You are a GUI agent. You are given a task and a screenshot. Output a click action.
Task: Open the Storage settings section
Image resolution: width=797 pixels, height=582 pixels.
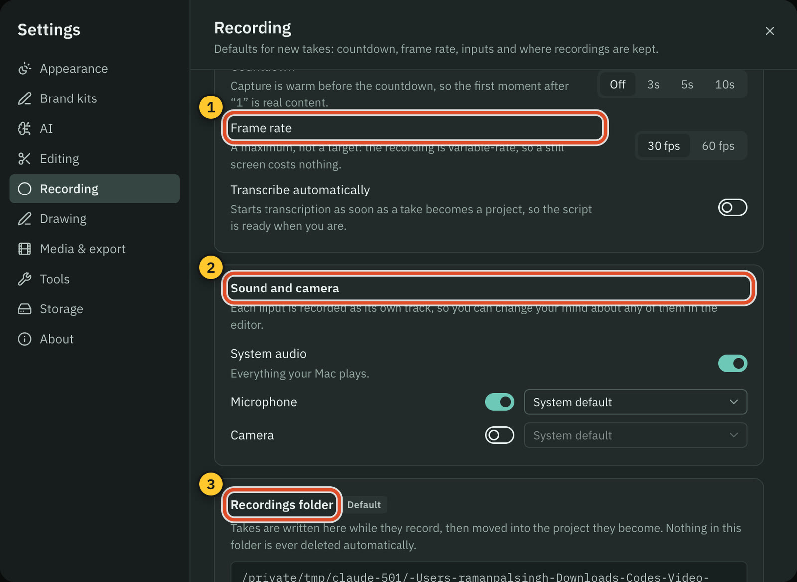[95, 309]
